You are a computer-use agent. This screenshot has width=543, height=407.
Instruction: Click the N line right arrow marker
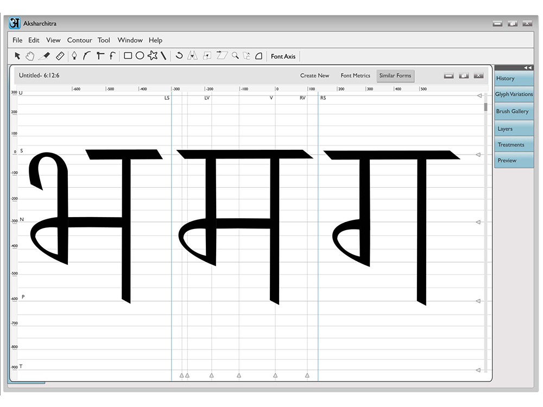click(478, 222)
